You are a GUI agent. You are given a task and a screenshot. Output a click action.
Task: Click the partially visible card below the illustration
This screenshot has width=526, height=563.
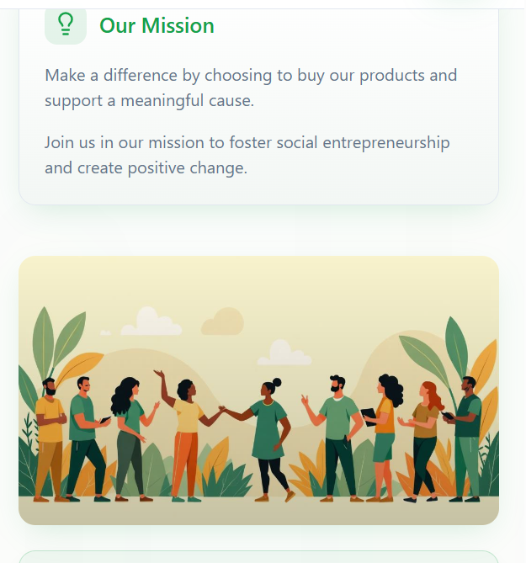[x=258, y=557]
